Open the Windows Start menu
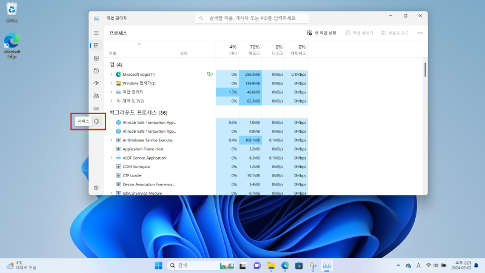Screen dimensions: 485x273 pos(158,266)
